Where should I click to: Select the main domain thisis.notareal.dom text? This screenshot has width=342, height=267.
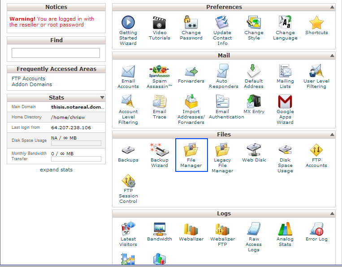click(x=78, y=107)
